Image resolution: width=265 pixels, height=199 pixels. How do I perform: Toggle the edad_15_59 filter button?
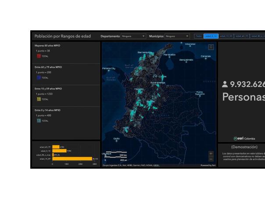tap(226, 36)
